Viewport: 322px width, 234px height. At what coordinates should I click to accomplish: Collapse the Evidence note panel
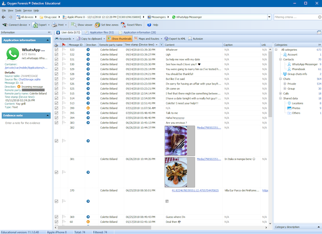click(x=47, y=116)
